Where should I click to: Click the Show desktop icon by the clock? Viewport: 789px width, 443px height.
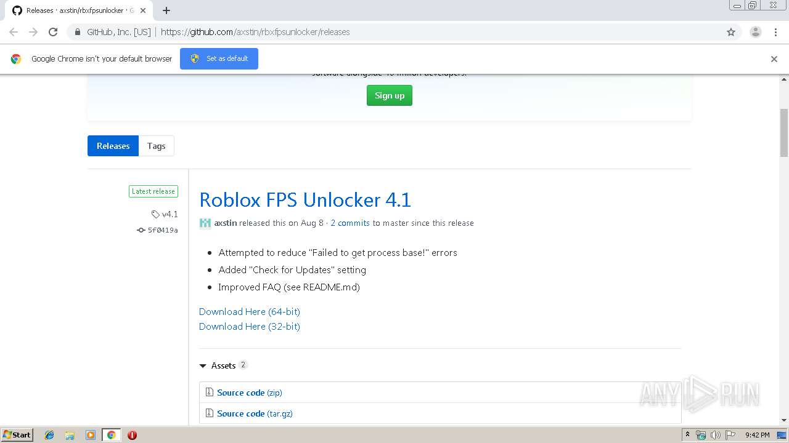coord(782,435)
